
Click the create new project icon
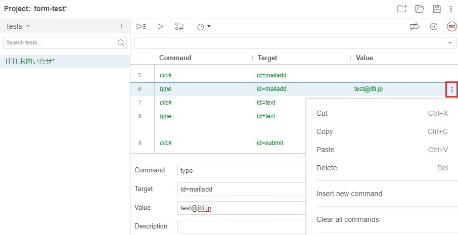[402, 9]
